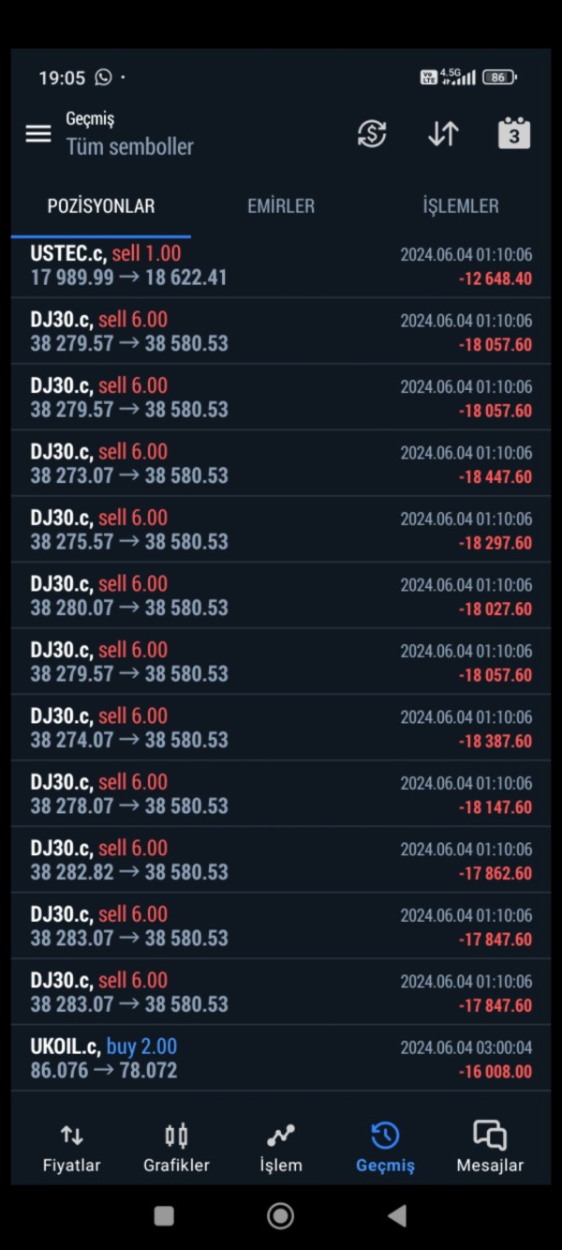Open the hamburger menu

click(38, 133)
